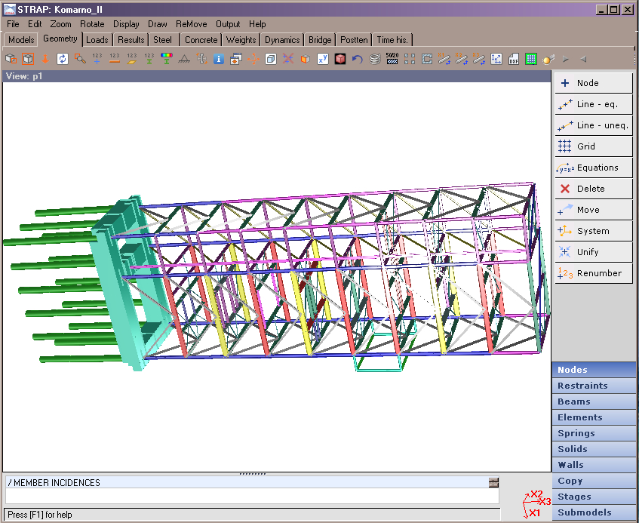Click the green grid toolbar icon
Viewport: 639px width, 523px height.
click(x=531, y=59)
